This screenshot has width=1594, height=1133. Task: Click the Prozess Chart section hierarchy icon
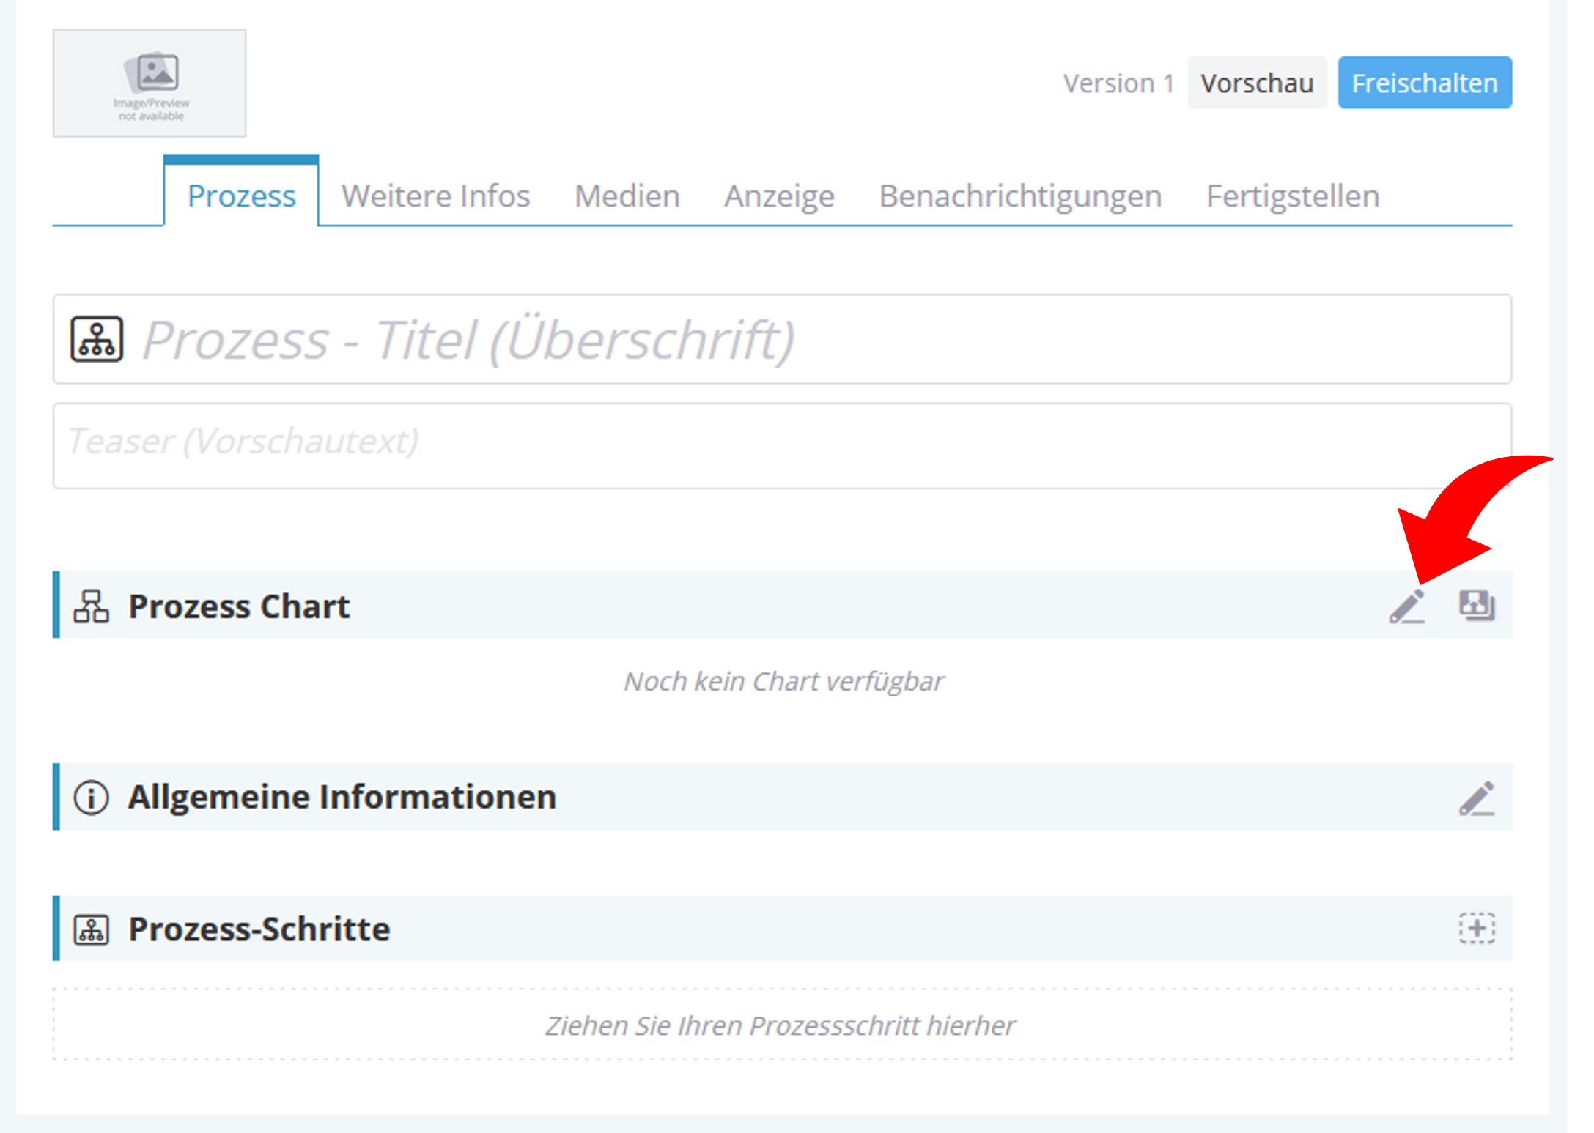(x=91, y=606)
